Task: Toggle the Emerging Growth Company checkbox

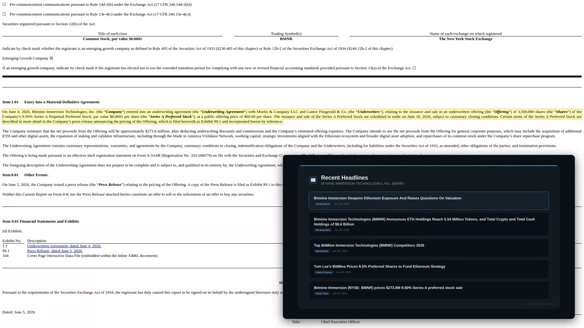Action: coord(51,58)
